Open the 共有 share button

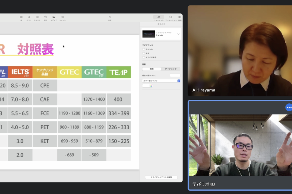[x=110, y=18]
